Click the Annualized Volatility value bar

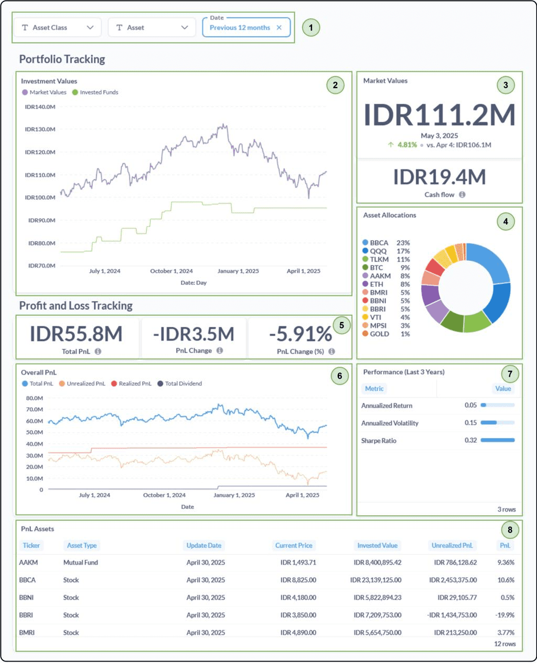point(498,423)
